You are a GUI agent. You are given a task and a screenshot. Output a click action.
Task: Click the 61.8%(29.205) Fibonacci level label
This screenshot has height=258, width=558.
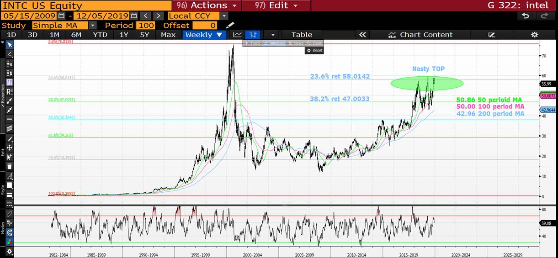[61, 135]
